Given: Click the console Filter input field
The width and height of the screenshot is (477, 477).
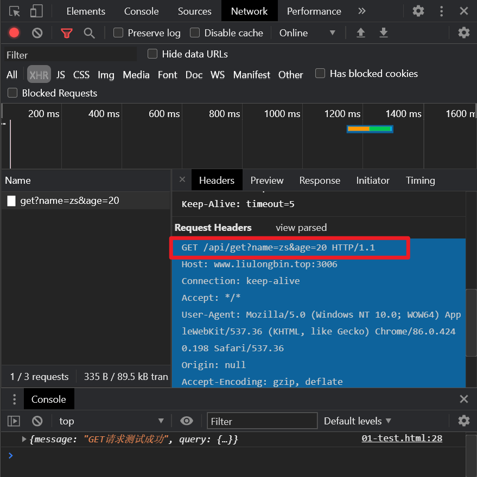Looking at the screenshot, I should [262, 421].
